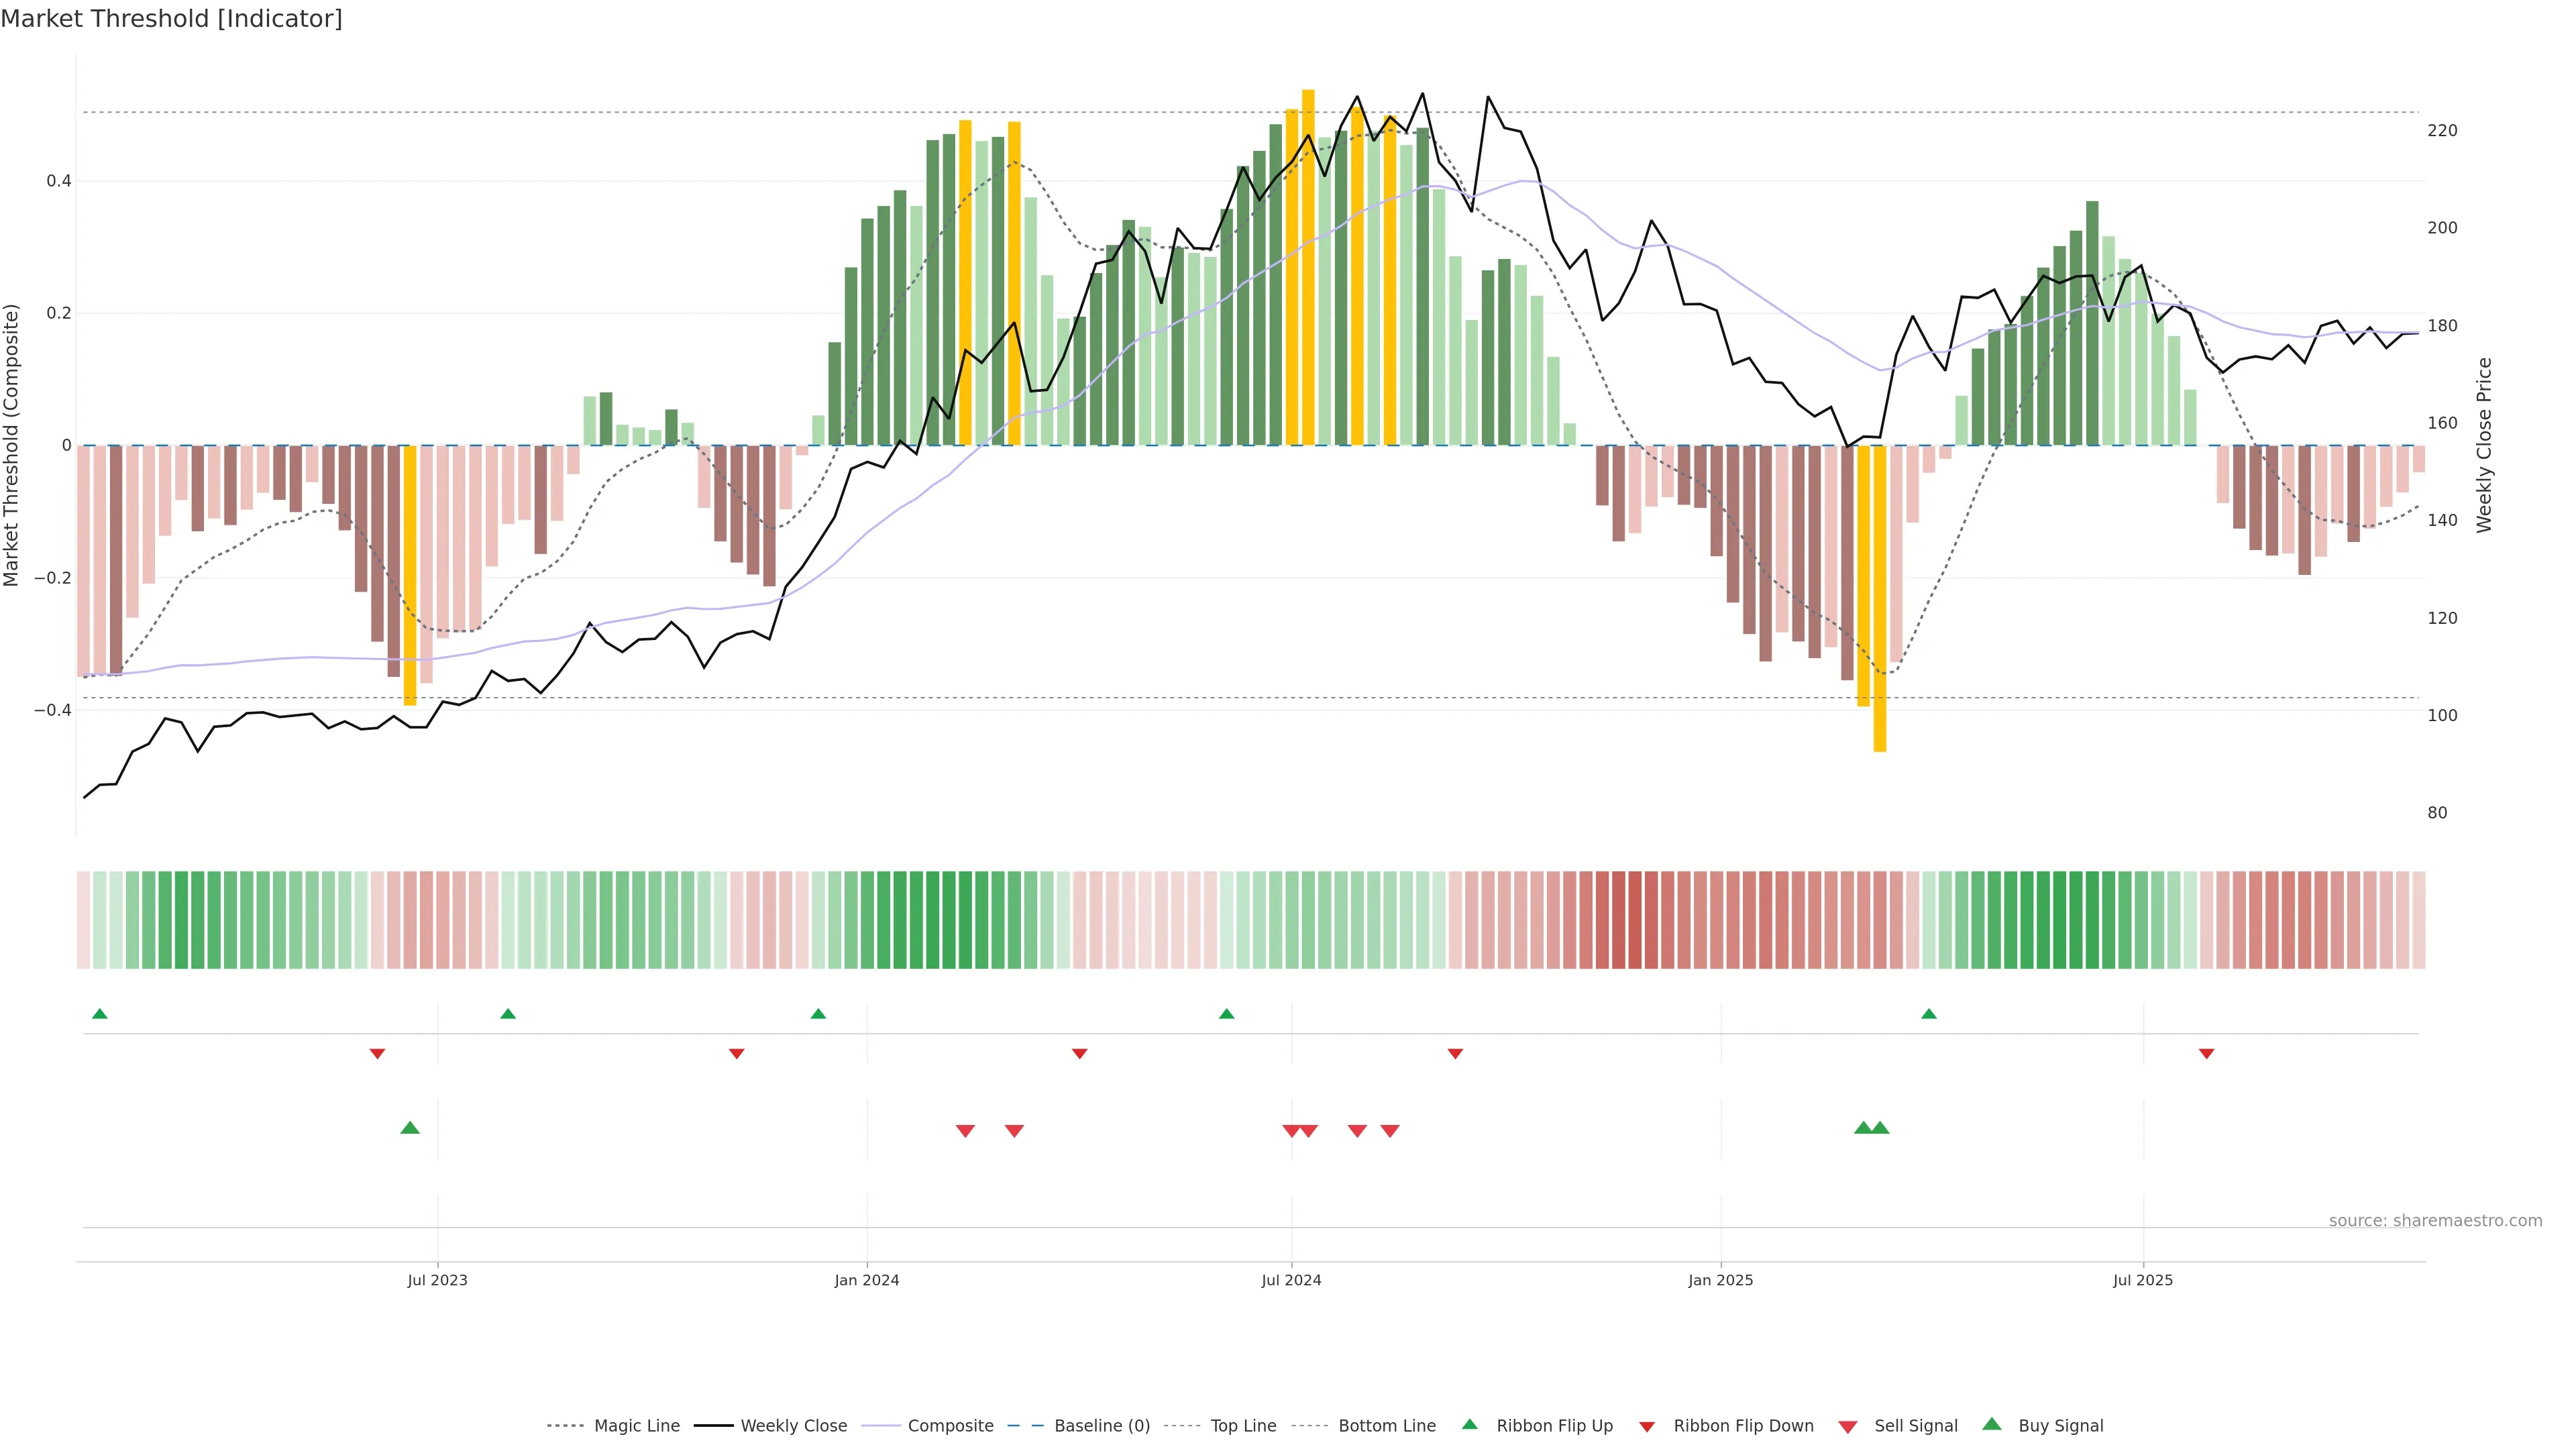
Task: Click the first green ribbon flip up marker
Action: (x=99, y=1014)
